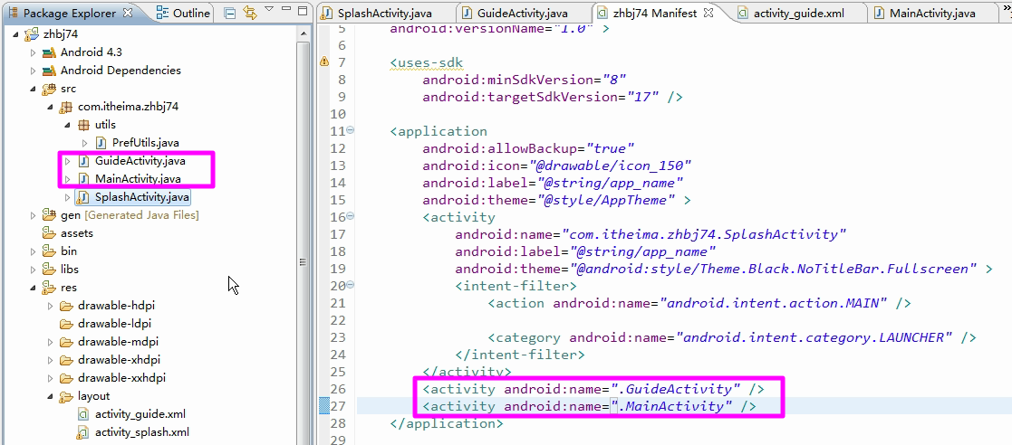Screen dimensions: 1012x445
Task: Click the Android 4.3 library icon
Action: (49, 52)
